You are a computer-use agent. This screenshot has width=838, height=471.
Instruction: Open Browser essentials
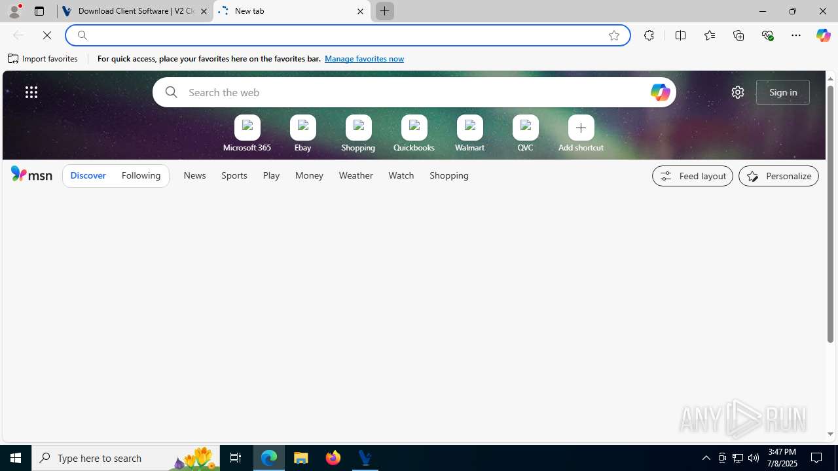click(767, 35)
